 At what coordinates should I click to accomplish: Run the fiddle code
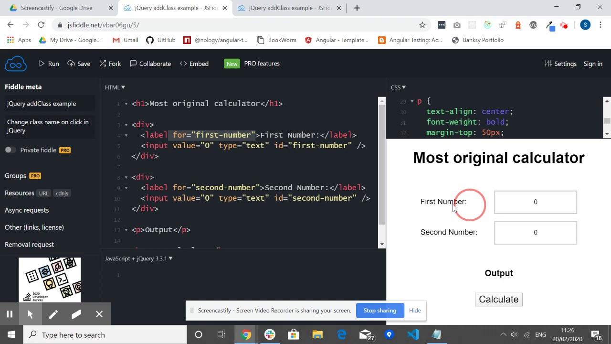tap(49, 64)
